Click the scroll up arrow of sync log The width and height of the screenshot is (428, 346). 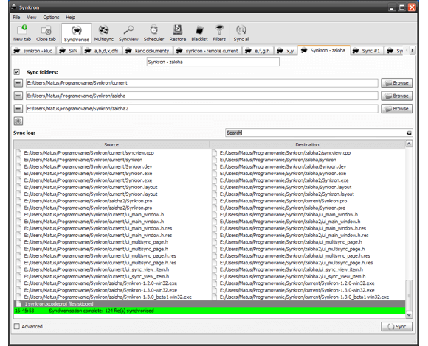(x=409, y=144)
